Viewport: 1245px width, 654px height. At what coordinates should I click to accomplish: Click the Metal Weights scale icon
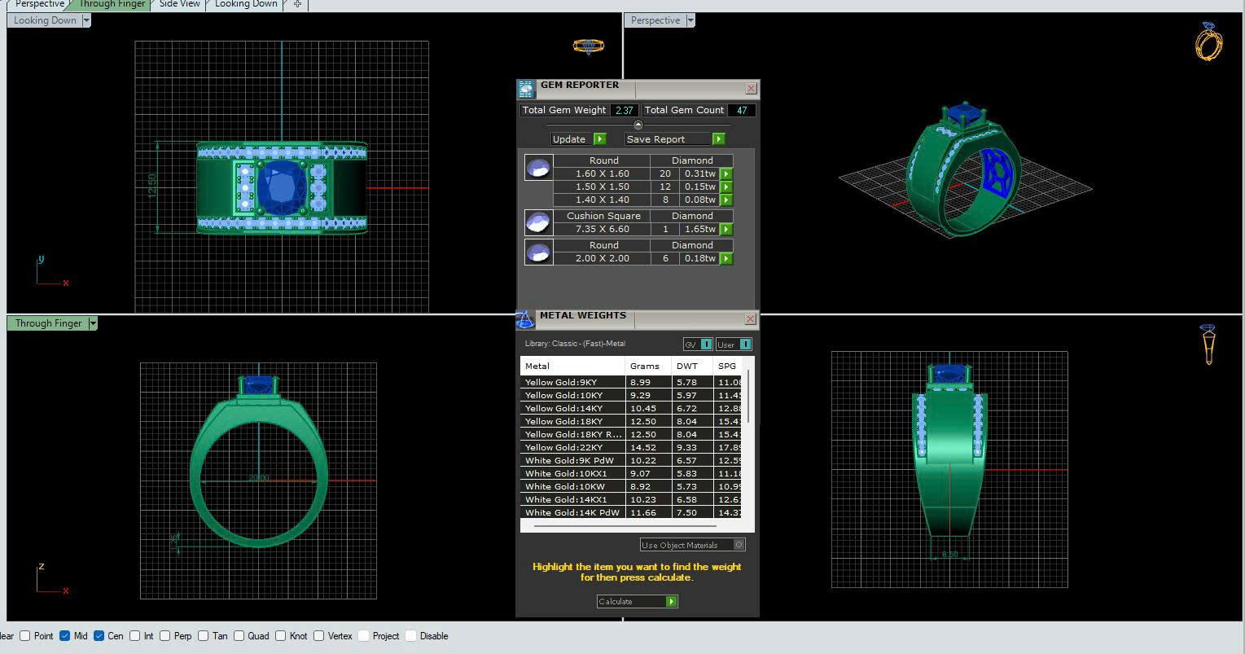click(525, 318)
